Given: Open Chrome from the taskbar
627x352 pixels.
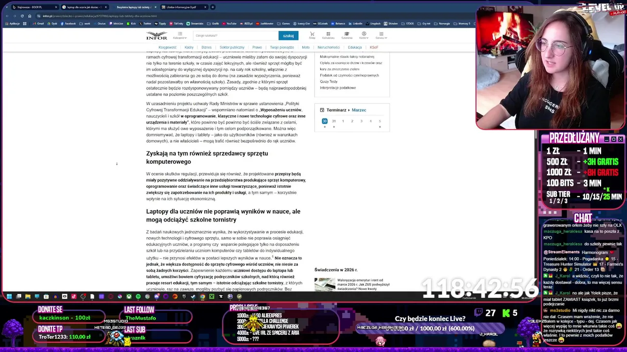Looking at the screenshot, I should tap(202, 296).
